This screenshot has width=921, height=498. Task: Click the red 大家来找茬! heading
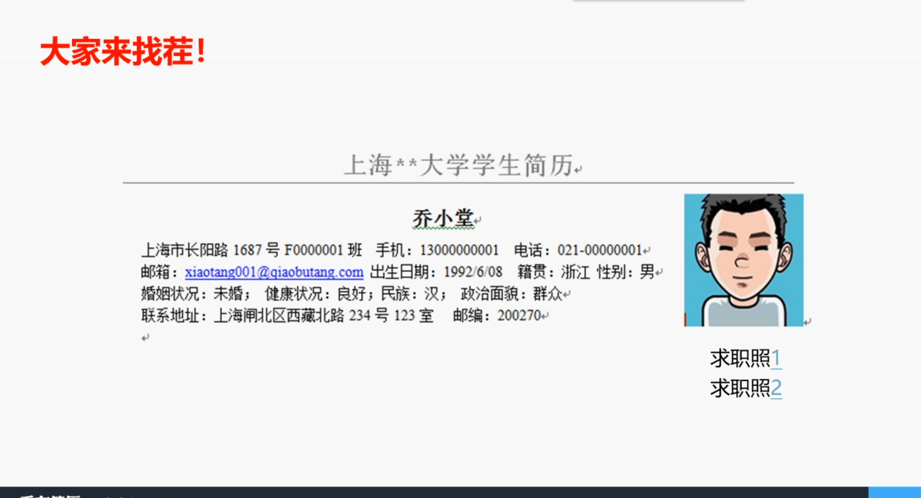123,51
